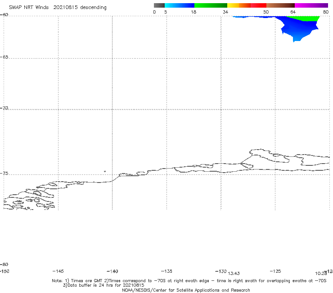Click the latitude label "-75"
The width and height of the screenshot is (333, 293).
[4, 174]
